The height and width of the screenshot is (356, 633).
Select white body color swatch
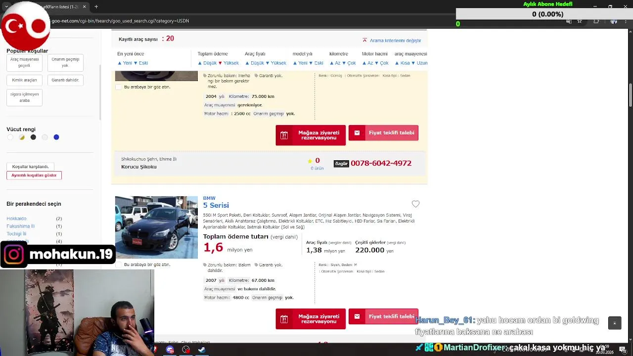10,137
